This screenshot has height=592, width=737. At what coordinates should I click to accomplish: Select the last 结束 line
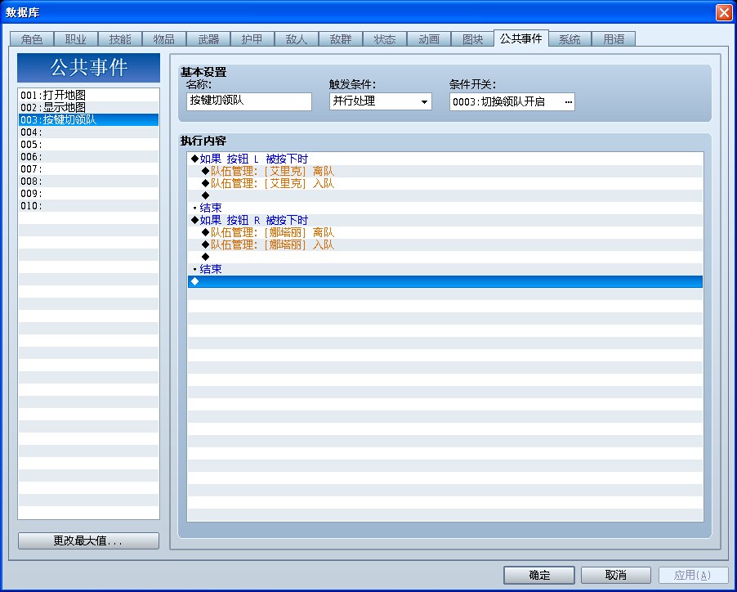[445, 269]
